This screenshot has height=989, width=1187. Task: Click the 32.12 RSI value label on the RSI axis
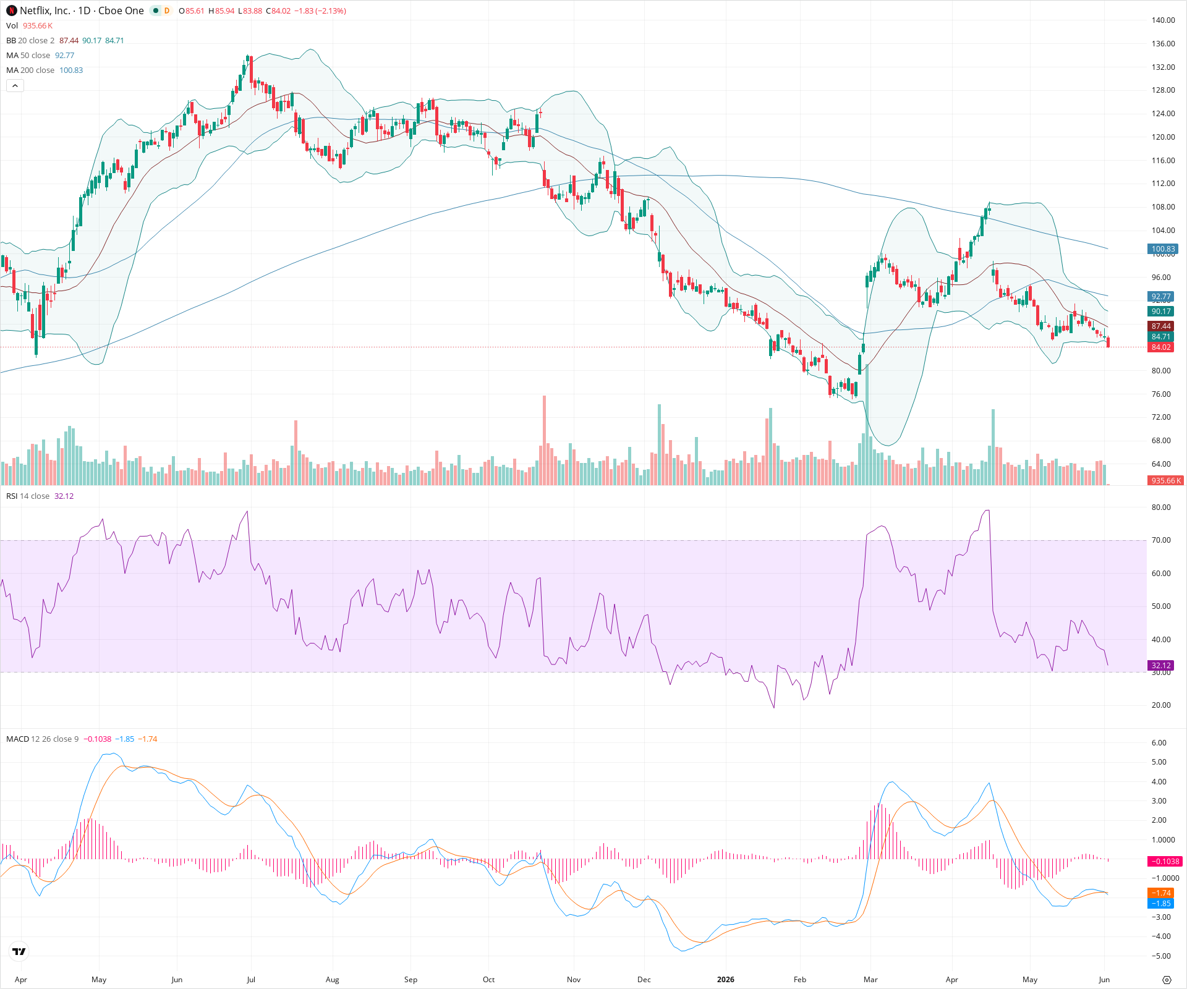click(x=1161, y=666)
